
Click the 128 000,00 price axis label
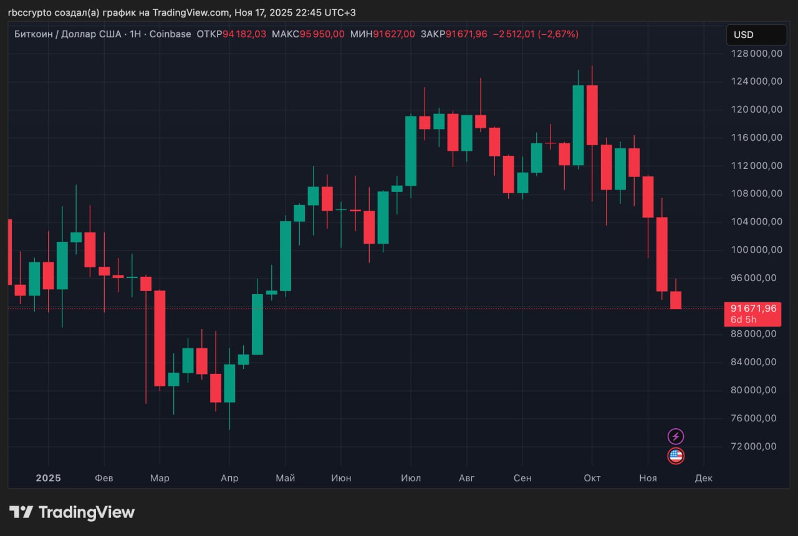[x=756, y=54]
